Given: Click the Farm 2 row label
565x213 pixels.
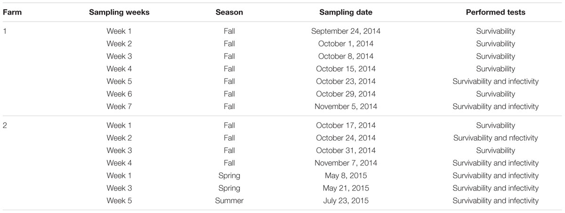Looking at the screenshot, I should coord(5,126).
